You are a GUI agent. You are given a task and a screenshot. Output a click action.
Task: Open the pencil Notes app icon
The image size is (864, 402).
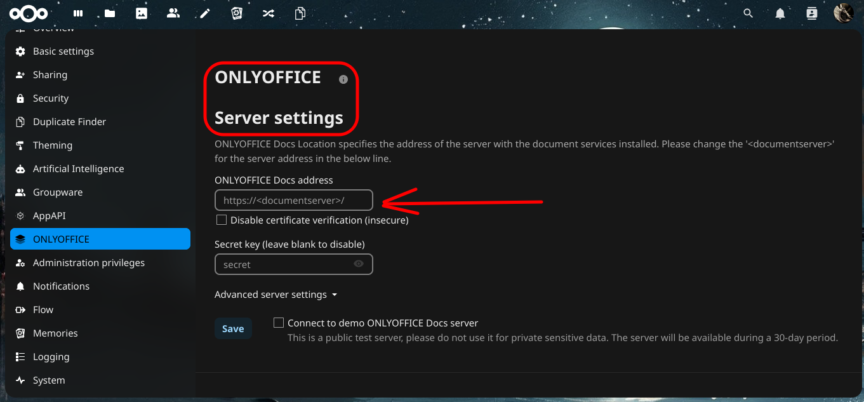click(205, 13)
